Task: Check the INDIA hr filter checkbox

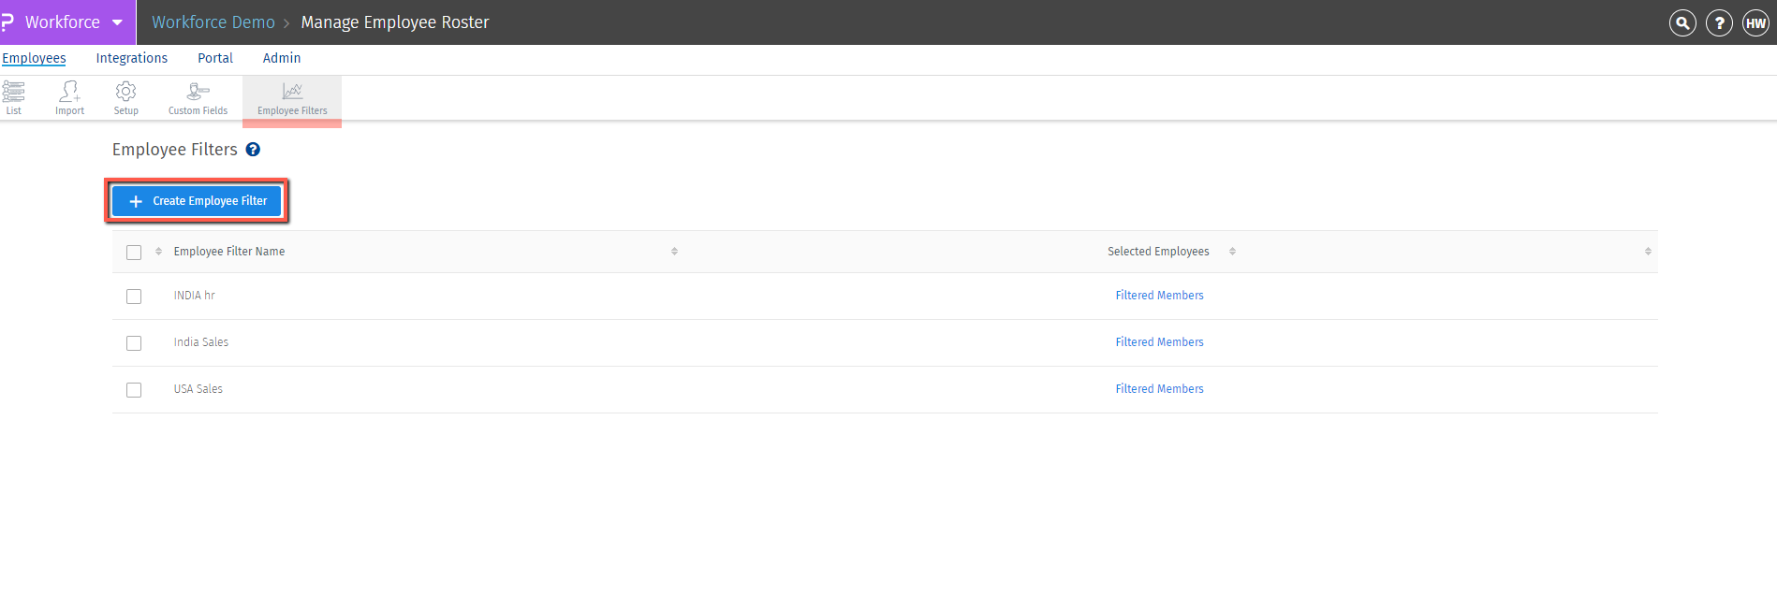Action: click(x=134, y=297)
